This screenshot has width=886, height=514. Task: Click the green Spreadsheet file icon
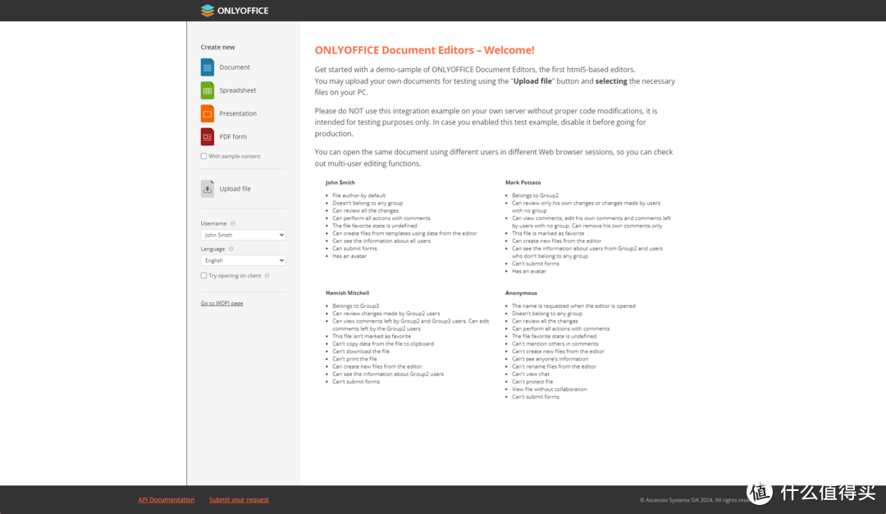coord(208,90)
